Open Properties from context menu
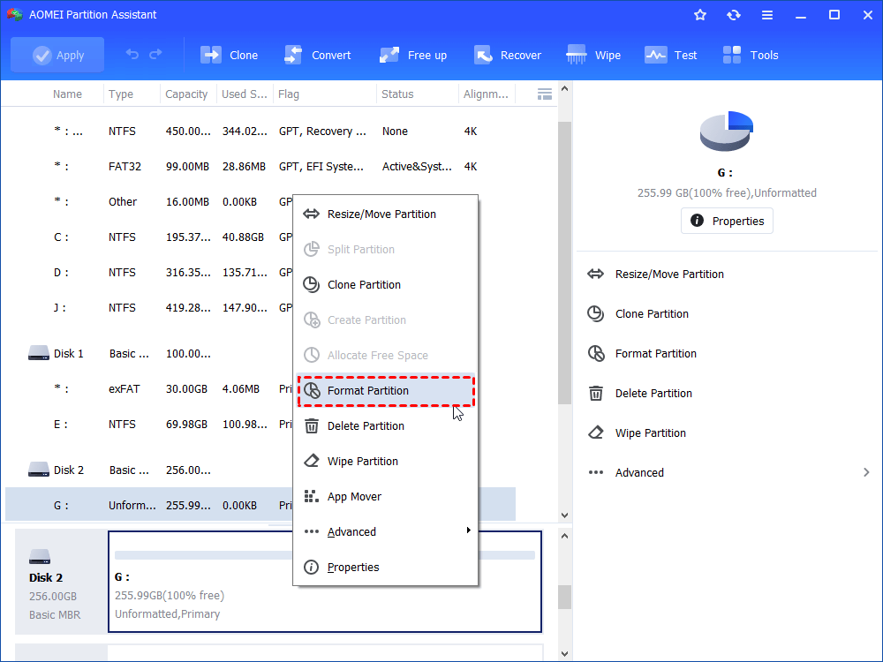 pyautogui.click(x=386, y=568)
